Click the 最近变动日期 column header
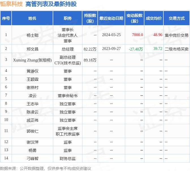The height and width of the screenshot is (171, 190). 111,18
